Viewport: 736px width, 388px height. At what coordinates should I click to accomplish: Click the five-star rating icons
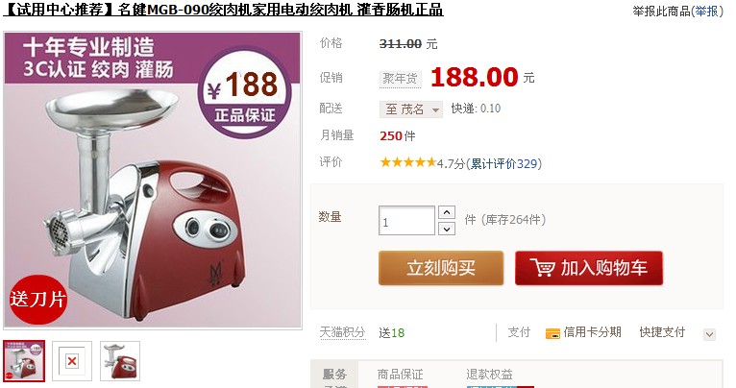coord(408,163)
